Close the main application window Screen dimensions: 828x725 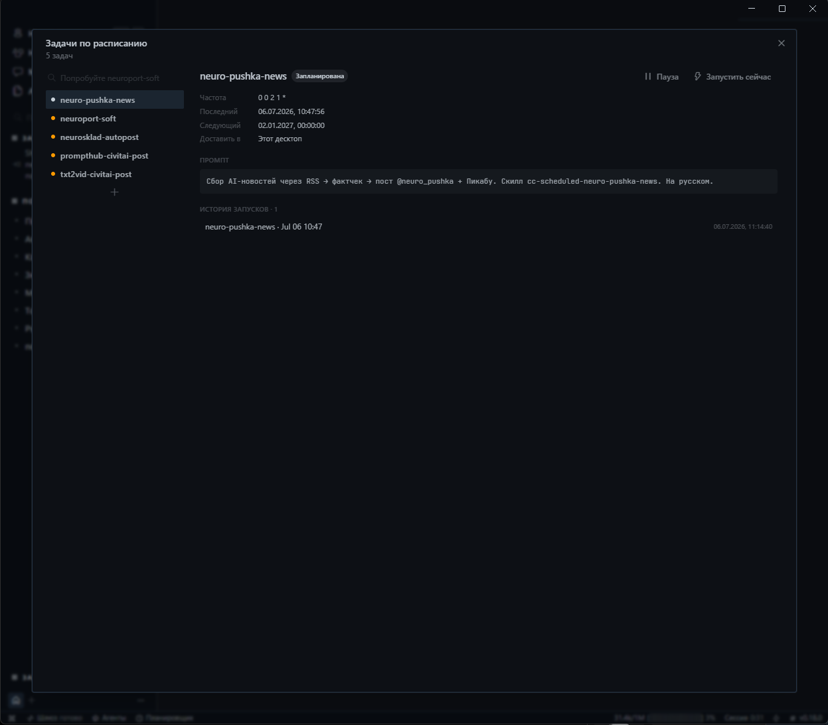[x=813, y=9]
